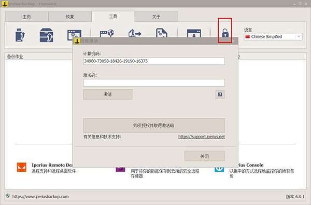Image resolution: width=311 pixels, height=205 pixels.
Task: Open the question mark help button
Action: point(220,94)
